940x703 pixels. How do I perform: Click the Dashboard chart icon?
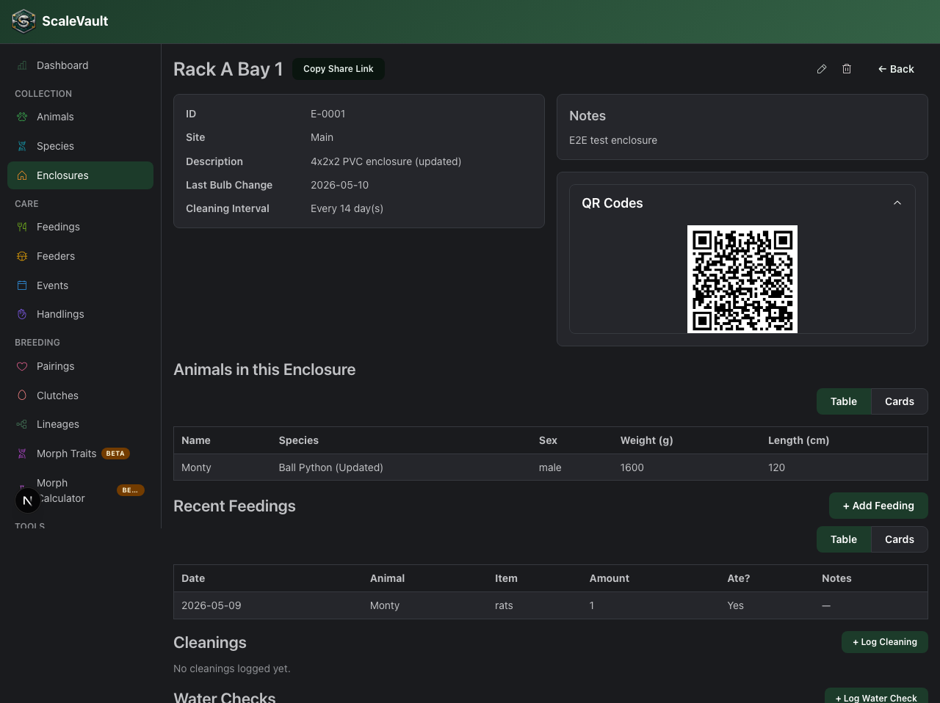[22, 65]
